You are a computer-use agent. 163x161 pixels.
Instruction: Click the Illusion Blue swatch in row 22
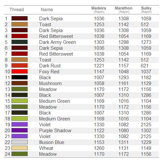coord(20,142)
